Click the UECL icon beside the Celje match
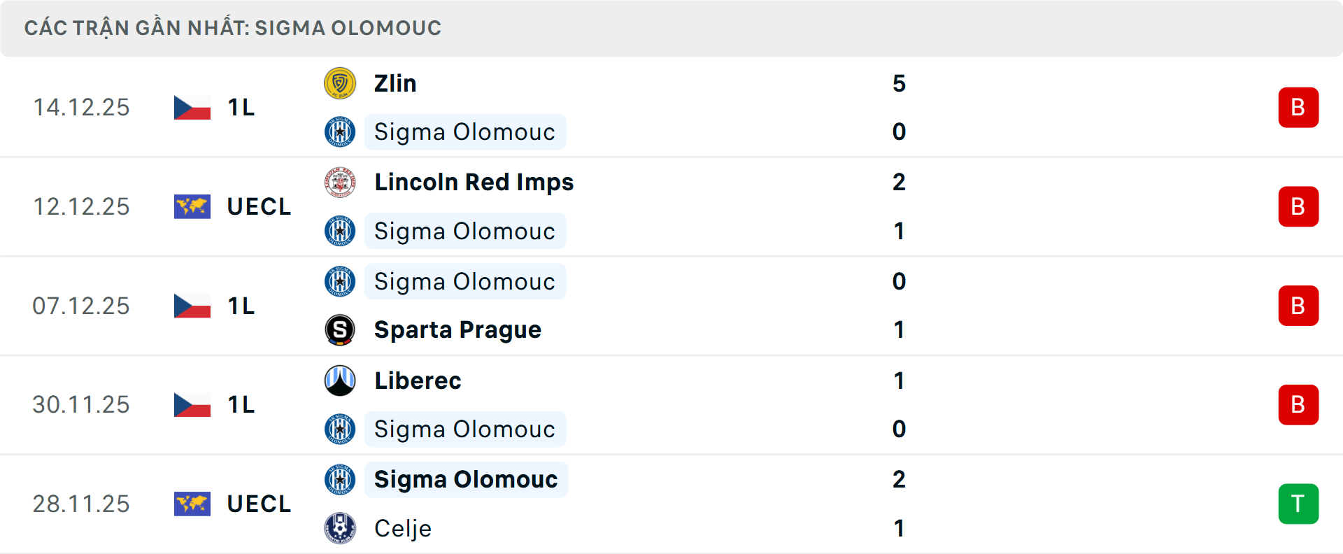Screen dimensions: 1343x554 192,504
